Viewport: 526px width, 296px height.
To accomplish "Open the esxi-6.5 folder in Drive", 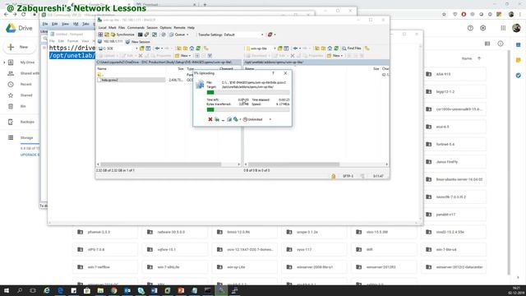I will (454, 127).
